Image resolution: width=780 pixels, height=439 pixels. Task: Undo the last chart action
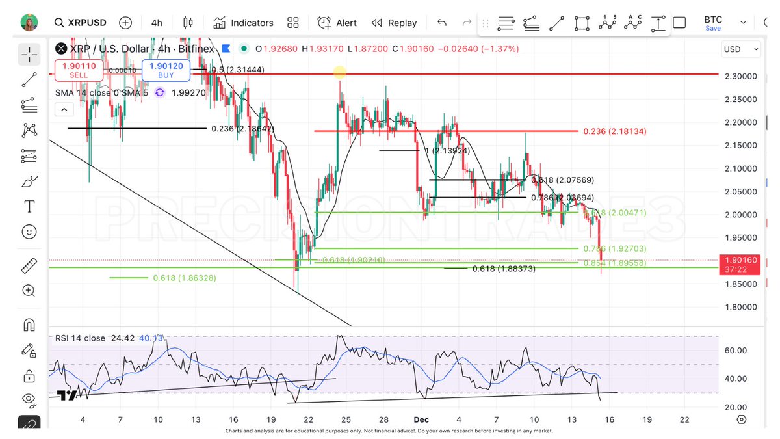coord(442,23)
